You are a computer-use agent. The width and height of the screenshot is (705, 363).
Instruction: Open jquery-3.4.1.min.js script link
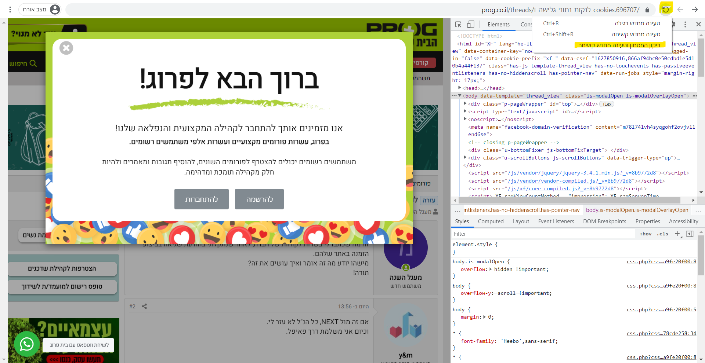(581, 173)
